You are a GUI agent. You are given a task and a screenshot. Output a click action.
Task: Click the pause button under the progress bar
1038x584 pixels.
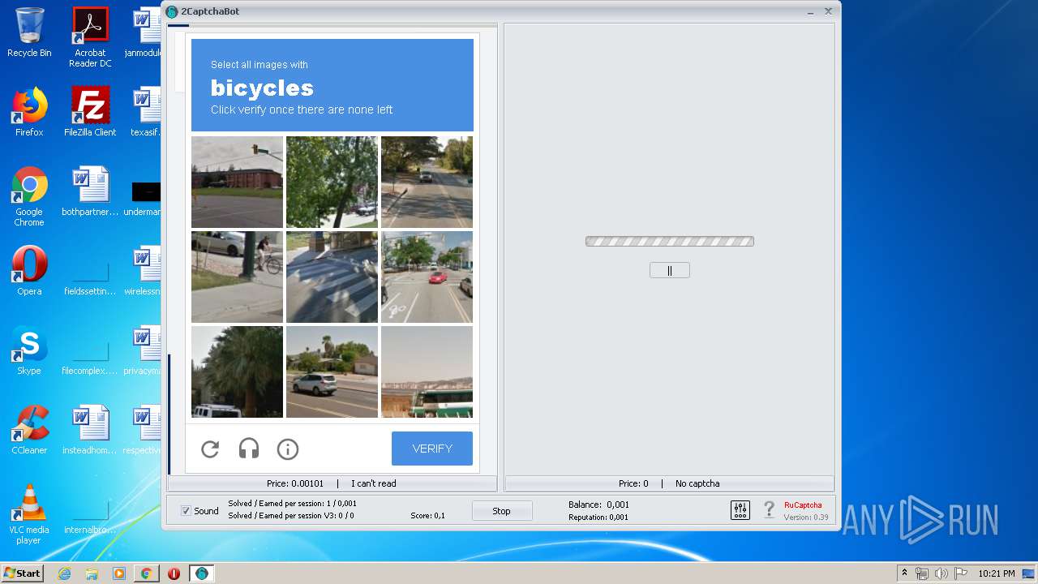pos(670,270)
